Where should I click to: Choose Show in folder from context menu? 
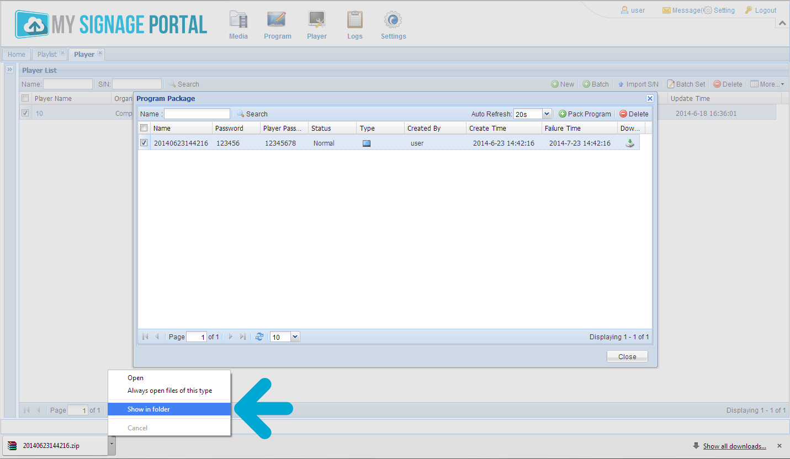coord(169,409)
